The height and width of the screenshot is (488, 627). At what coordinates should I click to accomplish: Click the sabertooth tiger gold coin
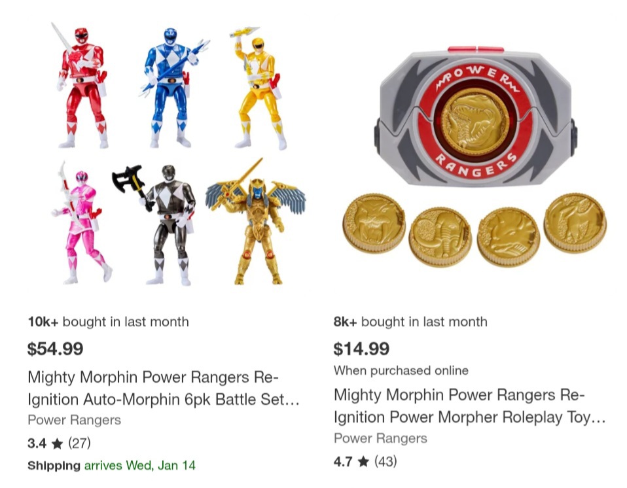(x=374, y=223)
